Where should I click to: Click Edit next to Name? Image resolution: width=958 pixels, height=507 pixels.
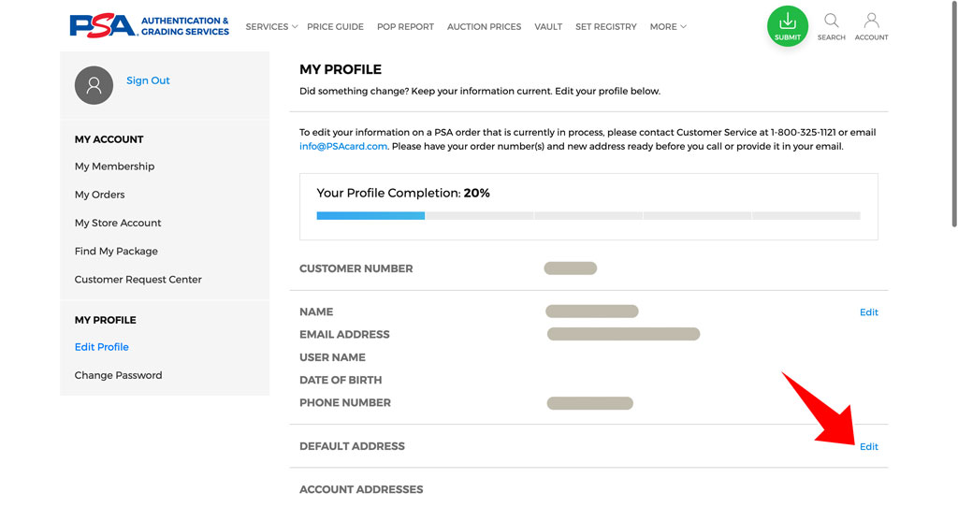click(x=869, y=312)
